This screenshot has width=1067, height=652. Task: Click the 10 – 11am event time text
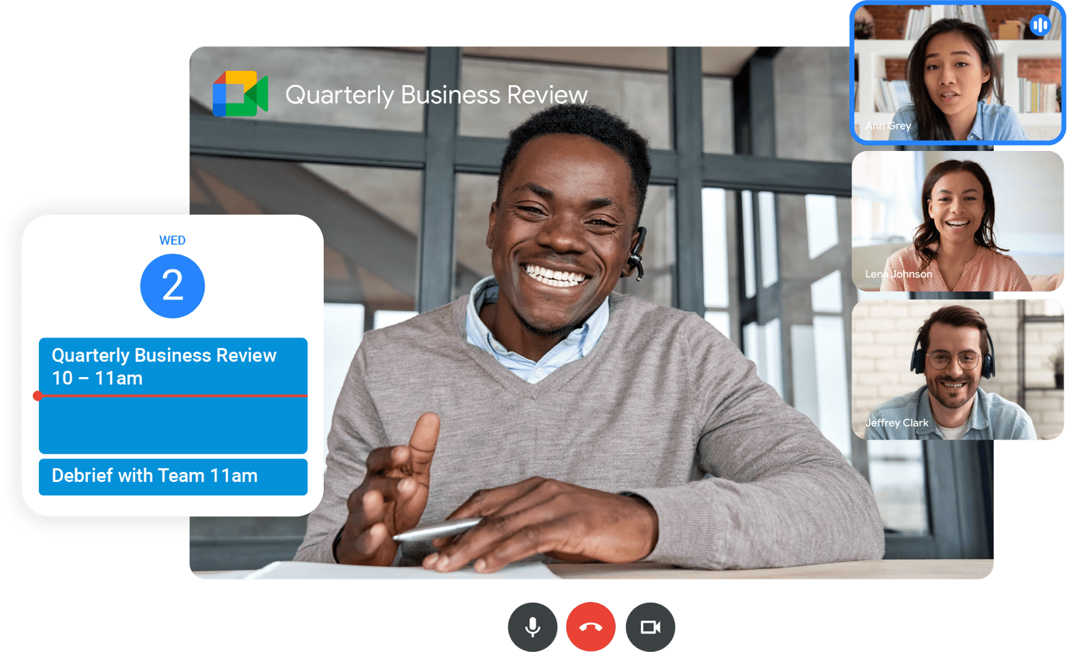coord(97,378)
